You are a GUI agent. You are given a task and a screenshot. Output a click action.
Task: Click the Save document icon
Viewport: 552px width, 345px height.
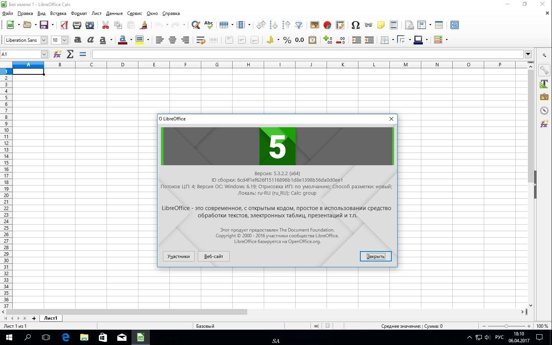click(44, 25)
